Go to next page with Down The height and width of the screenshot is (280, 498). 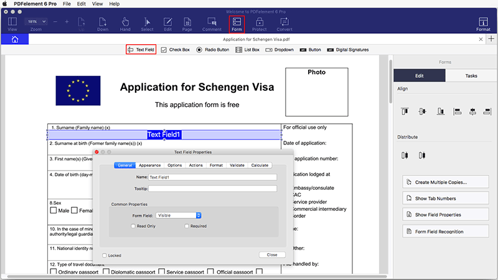point(103,24)
